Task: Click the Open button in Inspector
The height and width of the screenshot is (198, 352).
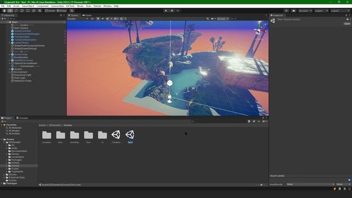Action: [x=347, y=24]
